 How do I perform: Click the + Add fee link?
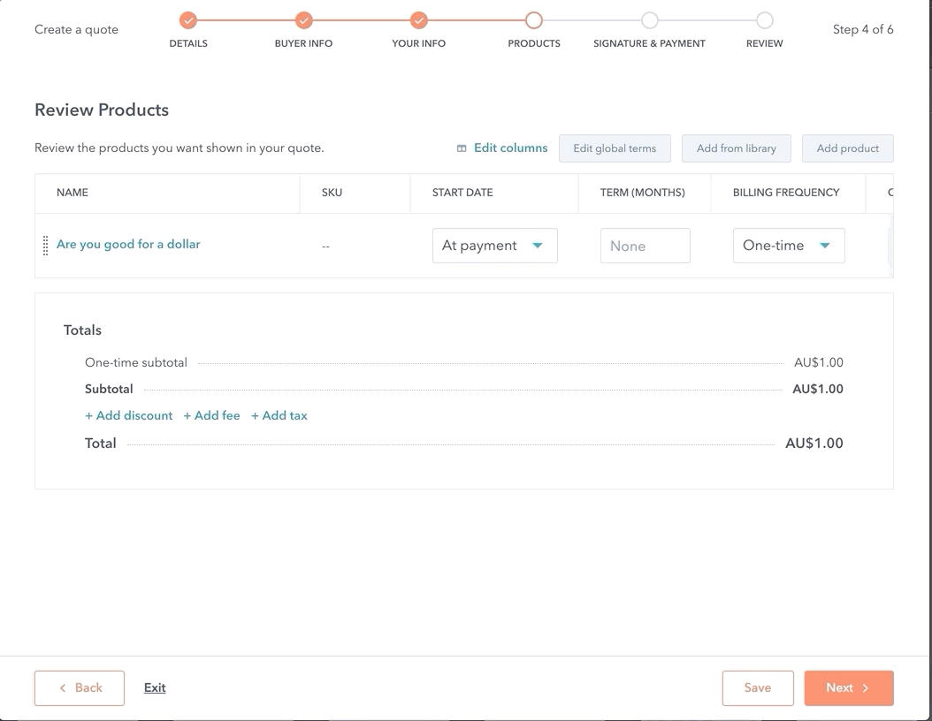(x=211, y=415)
